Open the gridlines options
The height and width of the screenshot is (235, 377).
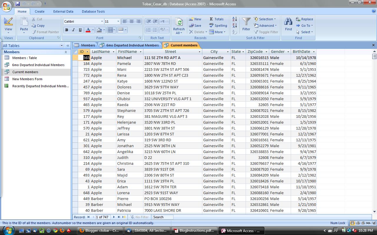(111, 30)
